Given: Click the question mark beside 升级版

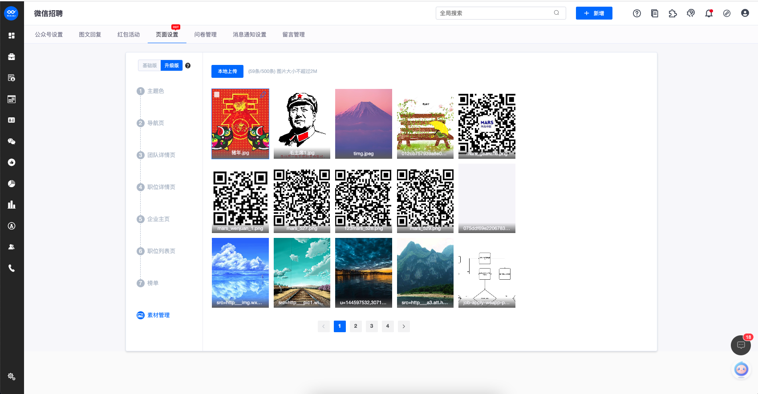Looking at the screenshot, I should (x=188, y=65).
